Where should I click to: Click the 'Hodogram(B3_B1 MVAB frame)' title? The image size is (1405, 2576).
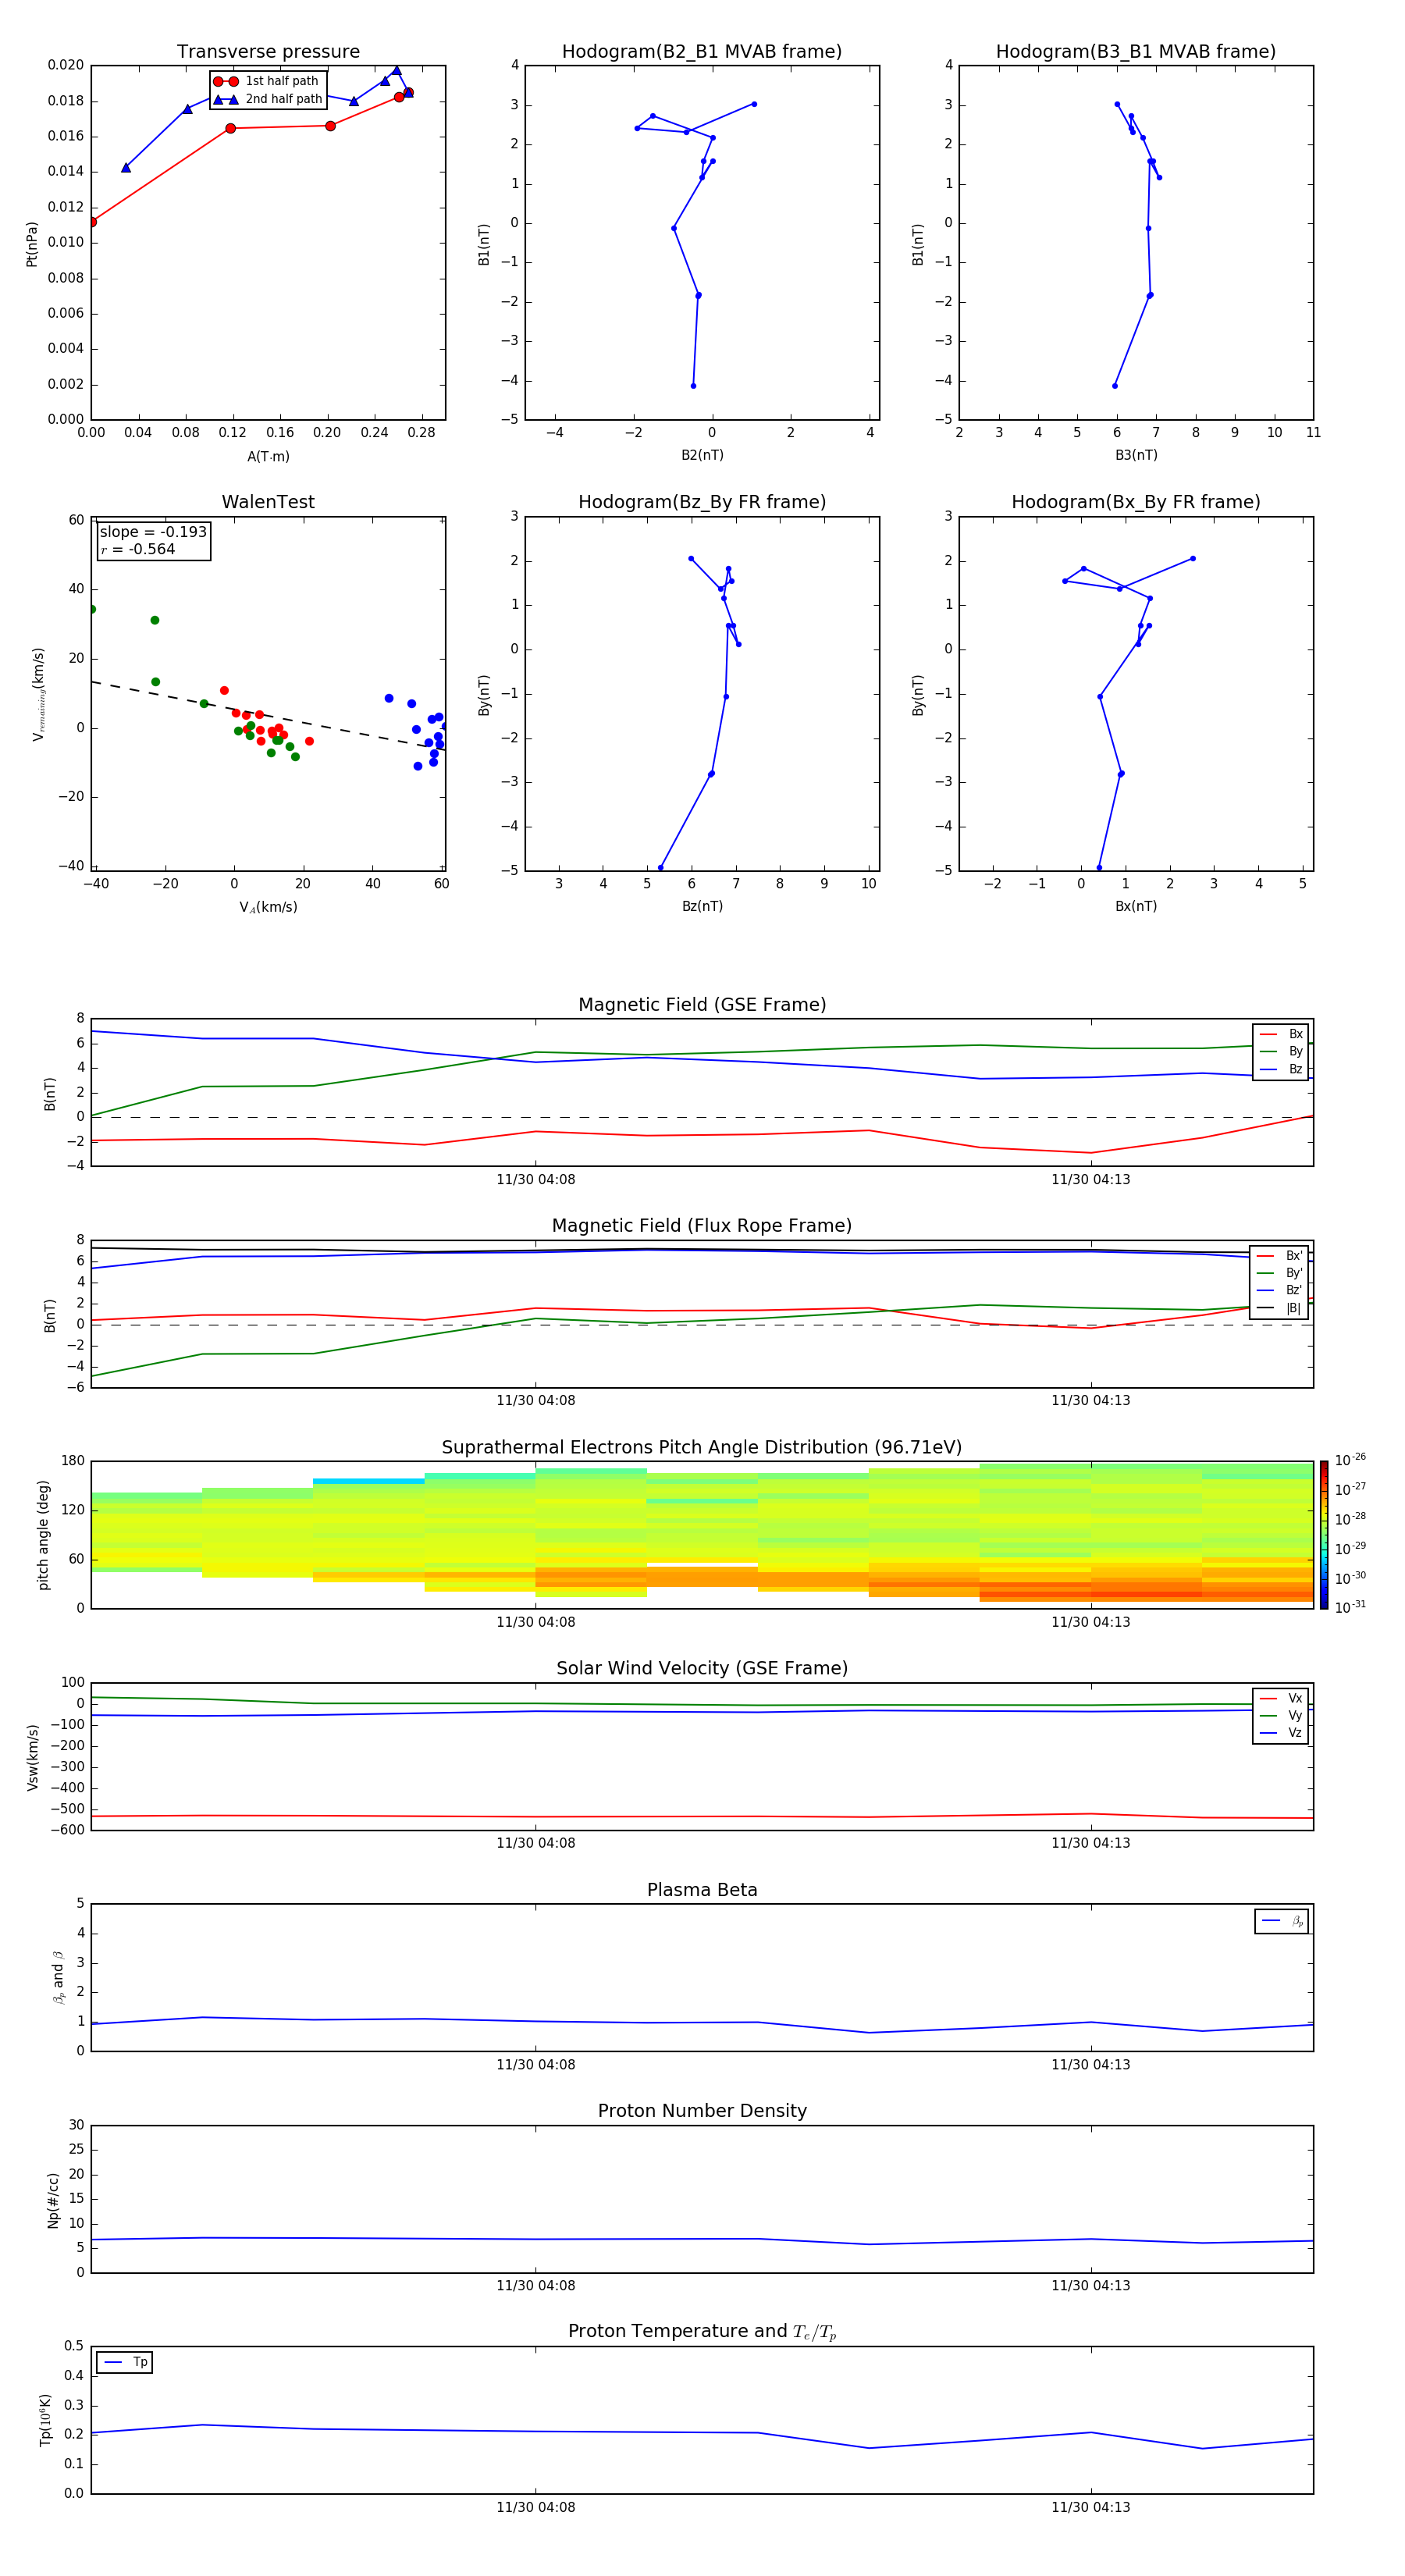coord(1136,52)
